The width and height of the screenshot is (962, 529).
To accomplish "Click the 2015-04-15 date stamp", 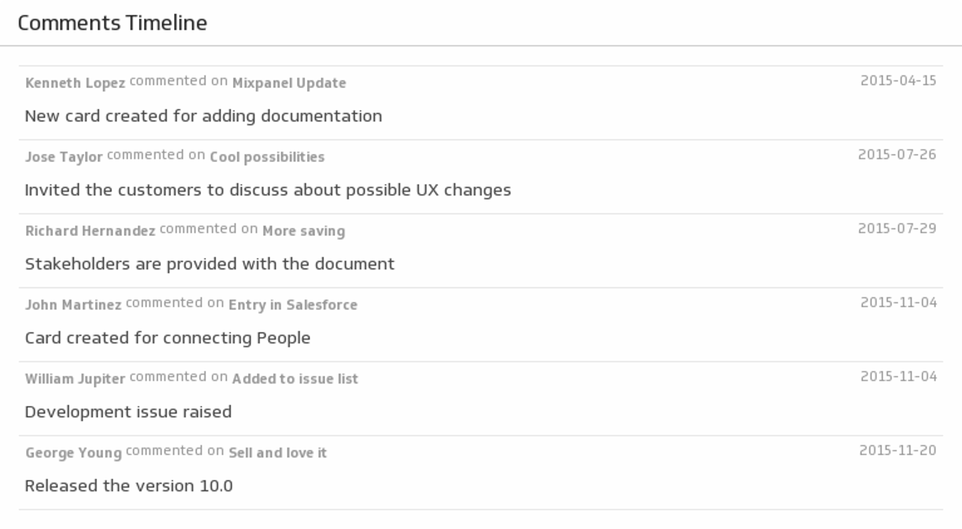I will point(898,81).
